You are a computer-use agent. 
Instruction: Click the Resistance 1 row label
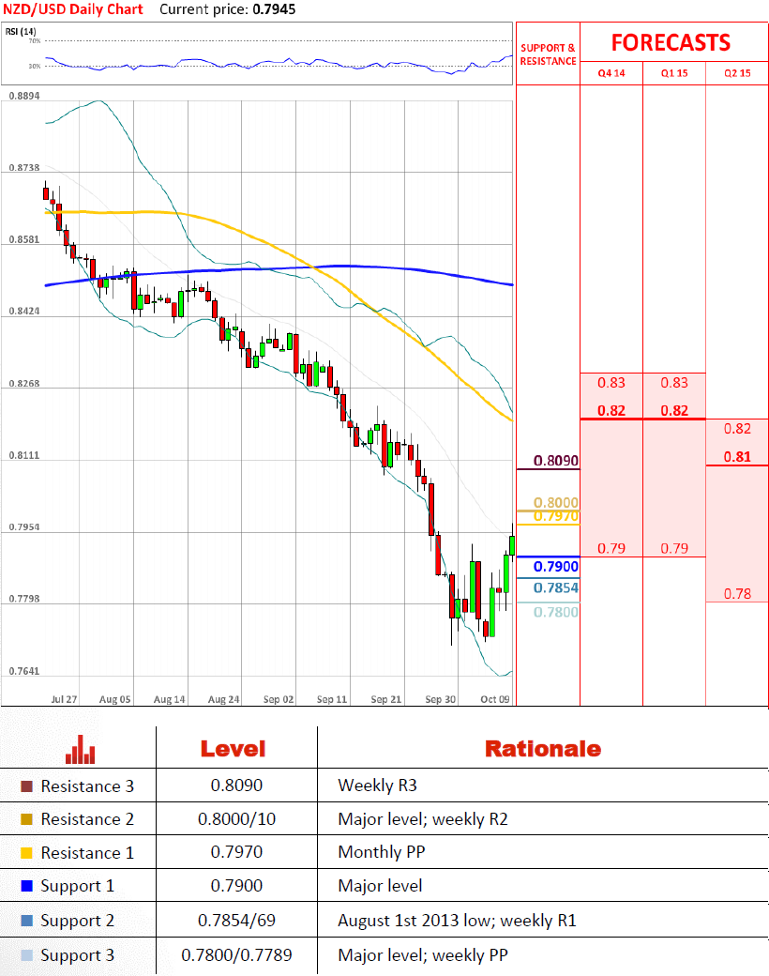[x=87, y=853]
